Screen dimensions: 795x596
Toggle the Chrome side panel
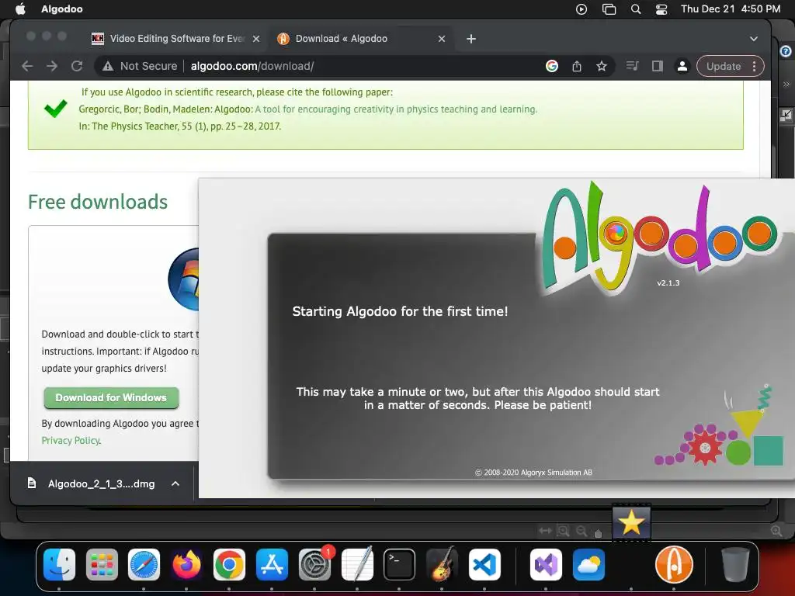pyautogui.click(x=657, y=66)
